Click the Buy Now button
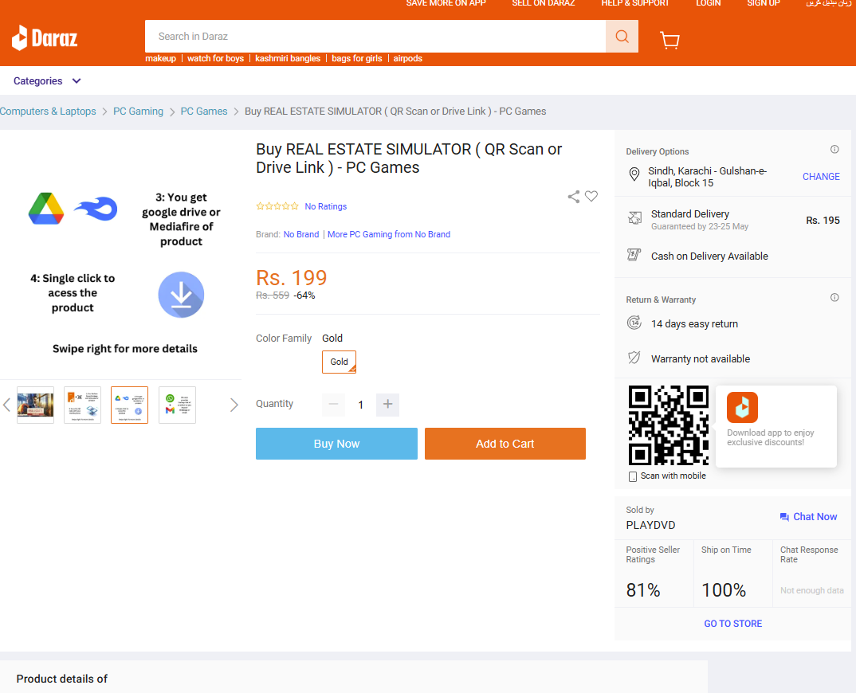Image resolution: width=856 pixels, height=693 pixels. [x=336, y=444]
